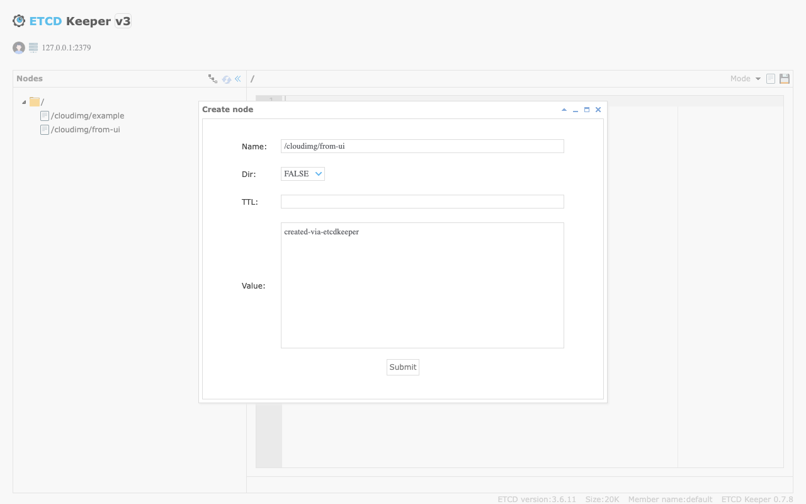Maximize the Create node dialog
The image size is (806, 504).
click(x=587, y=110)
